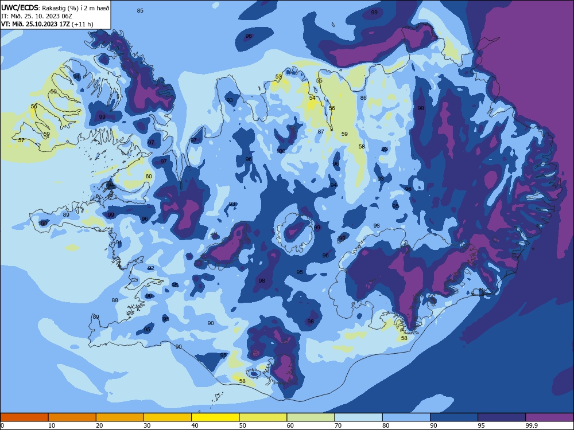Image resolution: width=574 pixels, height=430 pixels.
Task: Click the map value '85' over the sea
Action: point(140,10)
